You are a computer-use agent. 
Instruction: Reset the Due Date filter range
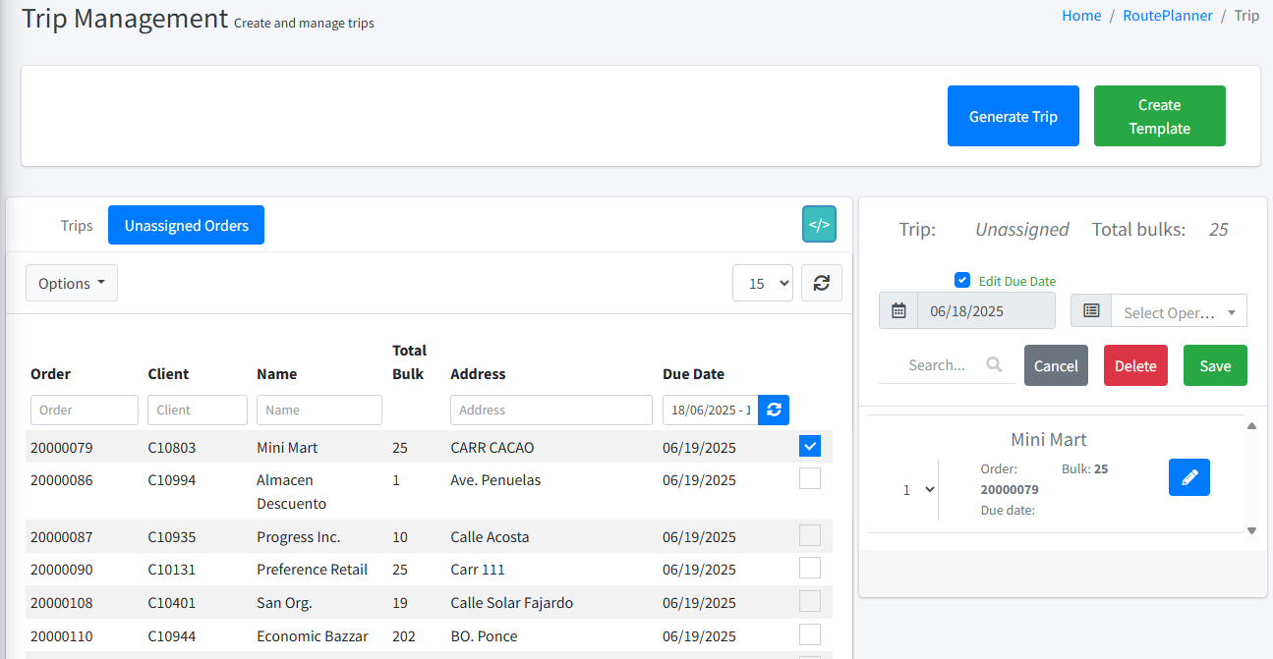click(774, 410)
